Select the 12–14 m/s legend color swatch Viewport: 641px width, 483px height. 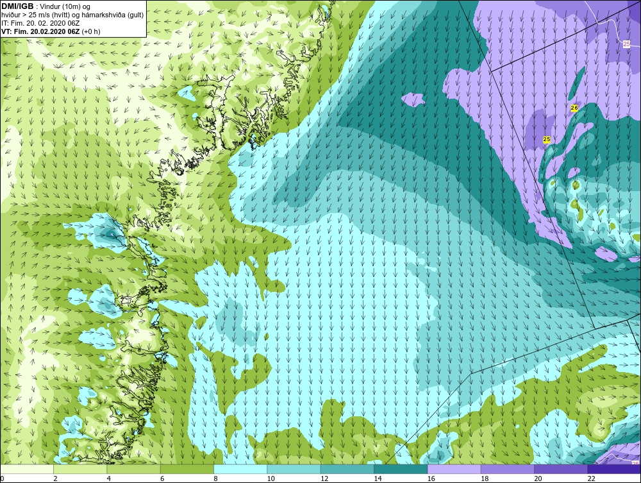tap(347, 469)
